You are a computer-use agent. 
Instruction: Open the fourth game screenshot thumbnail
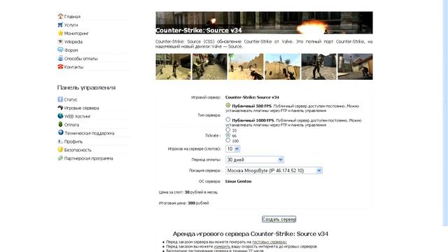pos(282,66)
